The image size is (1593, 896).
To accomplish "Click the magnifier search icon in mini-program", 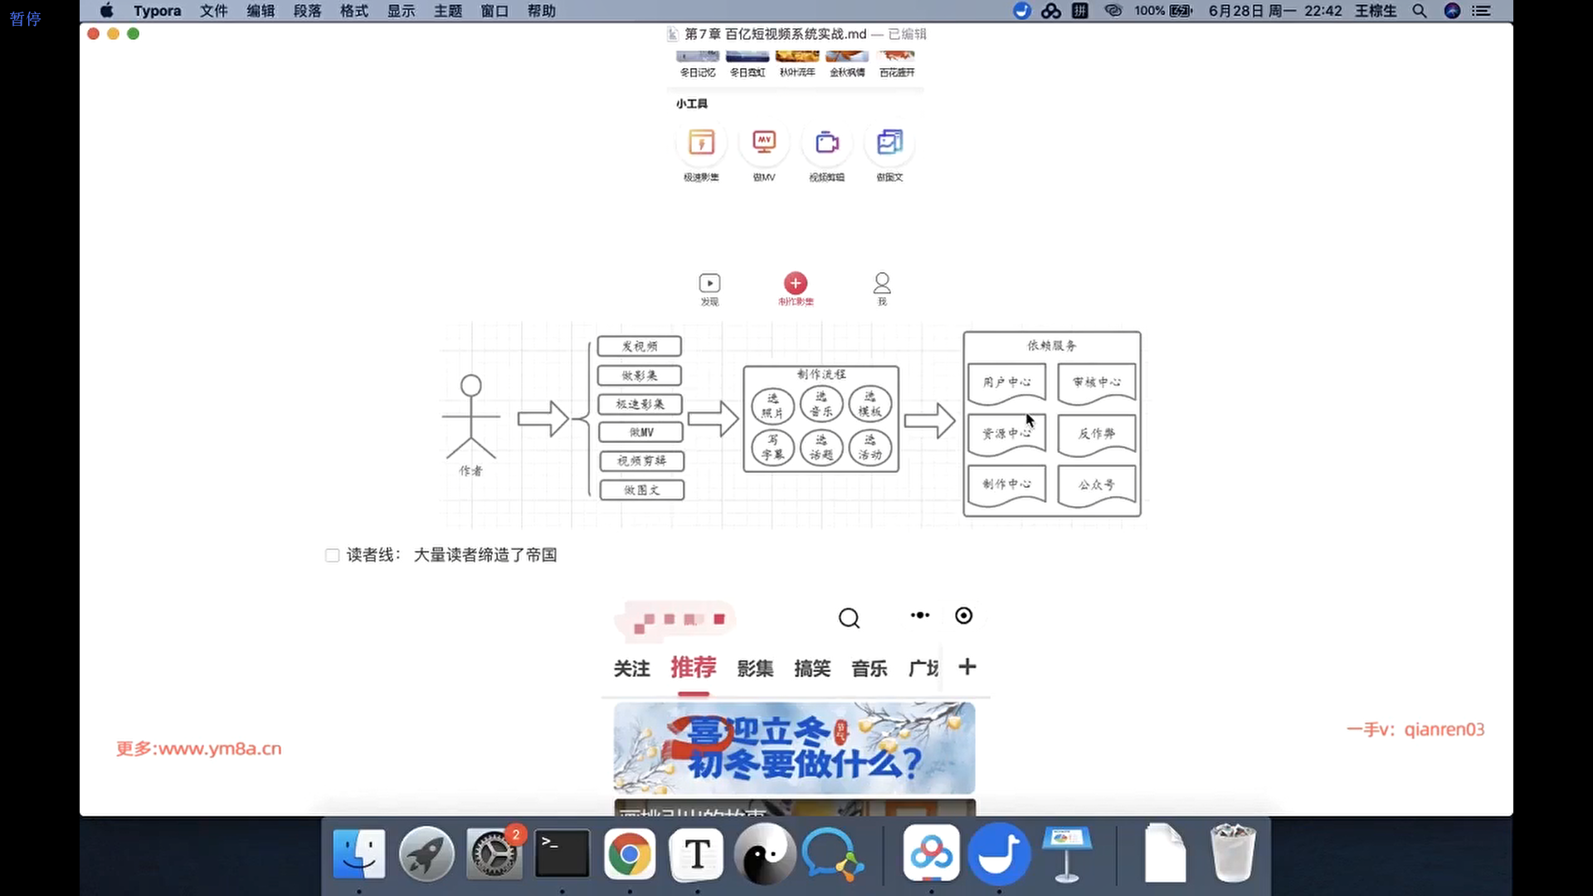I will click(849, 618).
